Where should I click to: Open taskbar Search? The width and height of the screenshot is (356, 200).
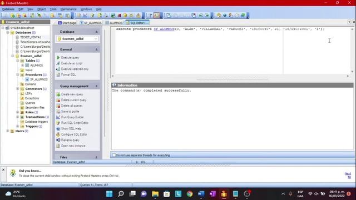(x=121, y=194)
